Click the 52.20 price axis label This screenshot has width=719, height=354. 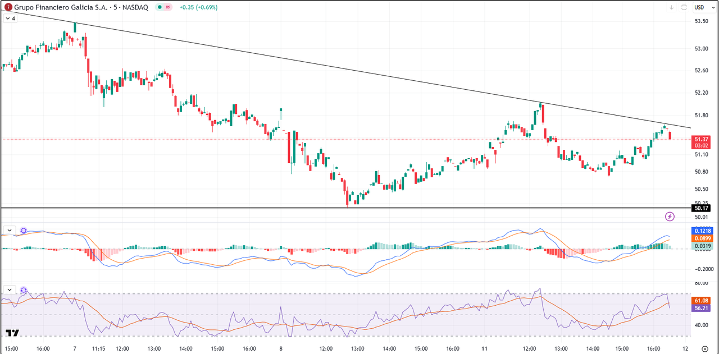(x=701, y=93)
